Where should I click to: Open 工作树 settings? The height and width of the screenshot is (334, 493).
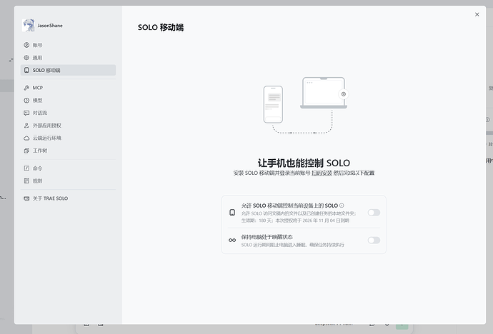(x=68, y=151)
